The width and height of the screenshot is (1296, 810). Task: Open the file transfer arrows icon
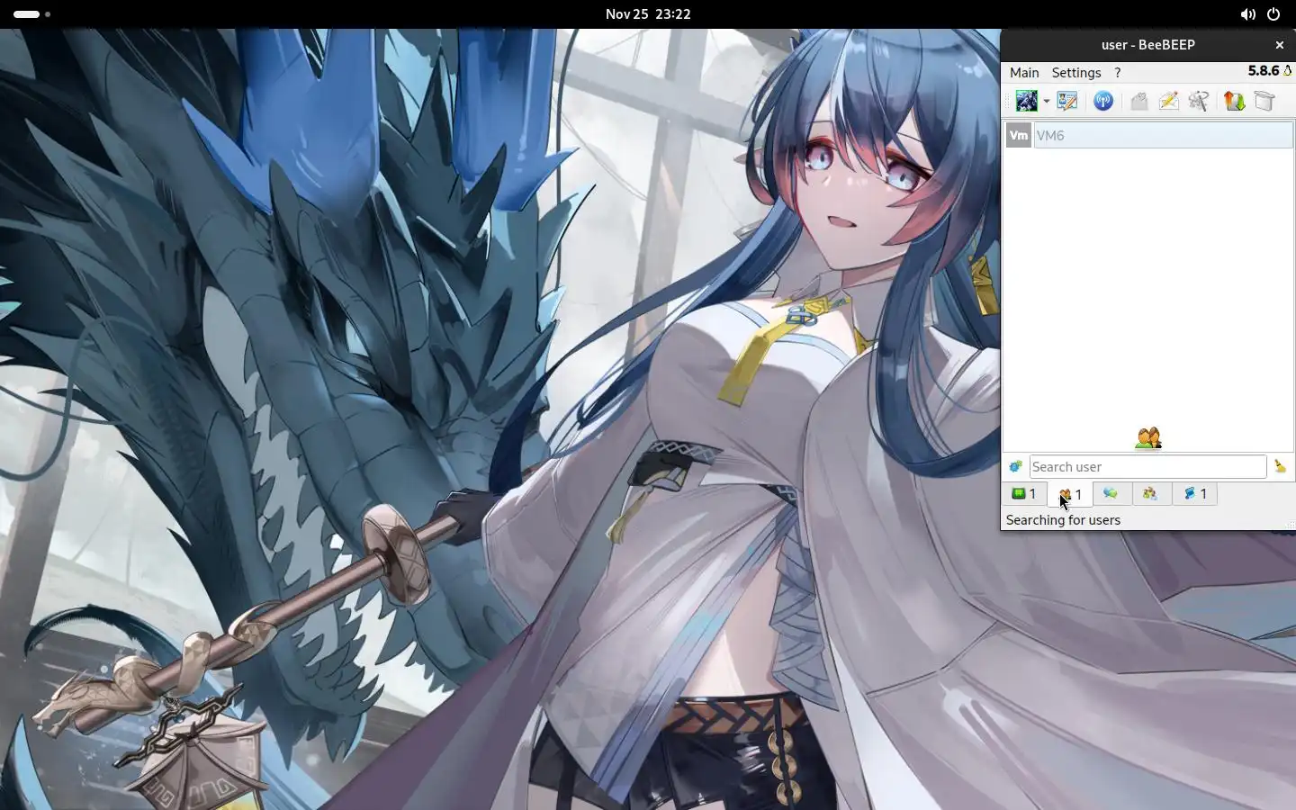pyautogui.click(x=1234, y=101)
